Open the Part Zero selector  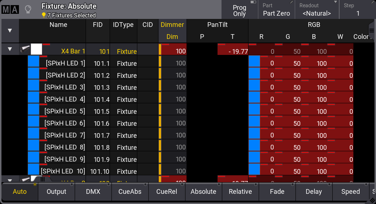point(277,10)
